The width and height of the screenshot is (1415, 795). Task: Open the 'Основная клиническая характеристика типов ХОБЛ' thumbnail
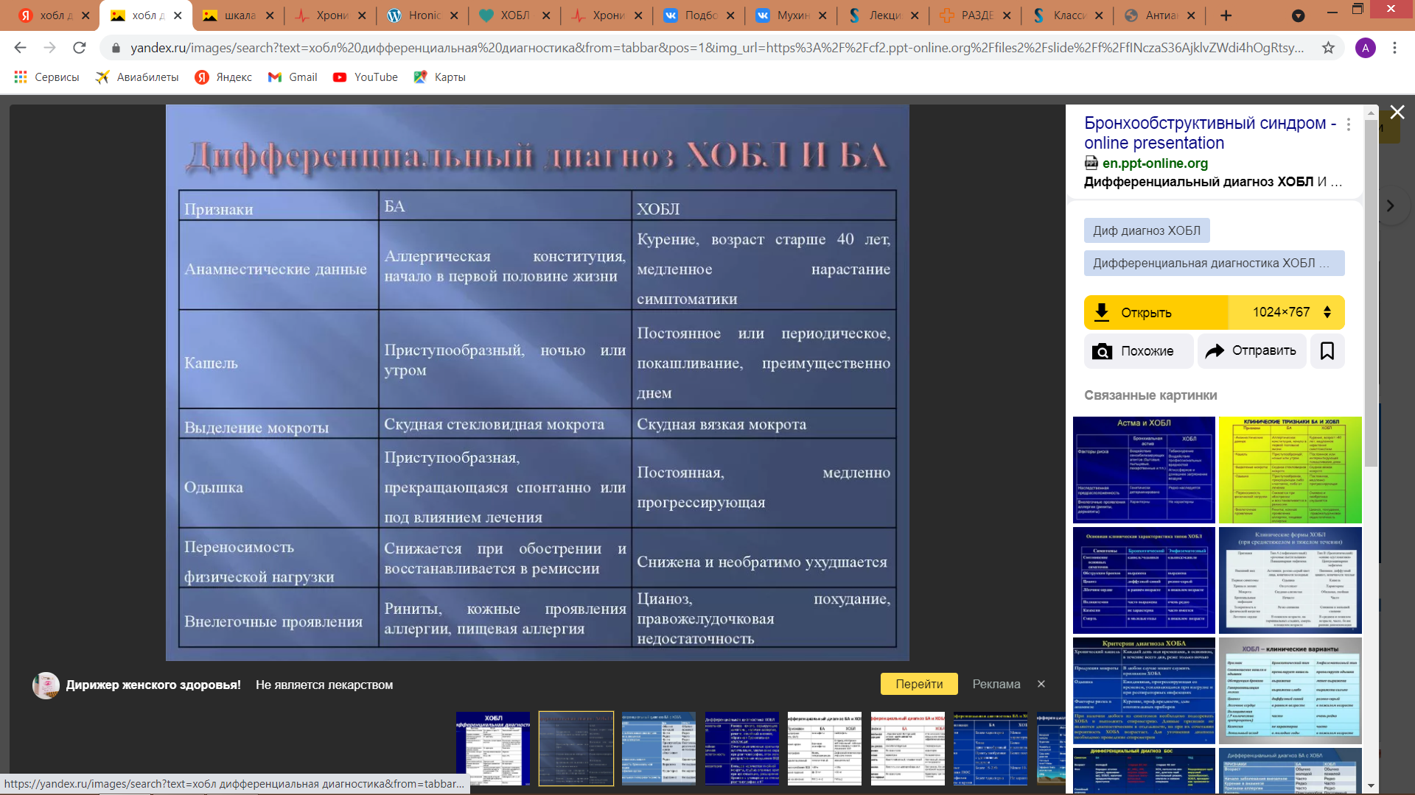(x=1143, y=580)
